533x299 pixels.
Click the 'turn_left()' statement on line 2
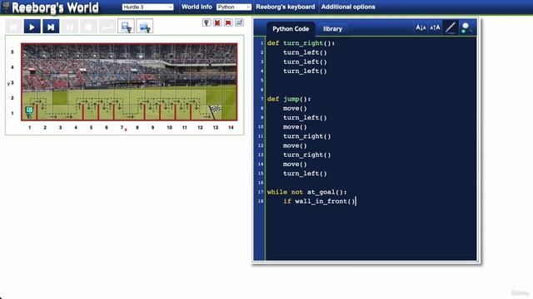pos(305,52)
